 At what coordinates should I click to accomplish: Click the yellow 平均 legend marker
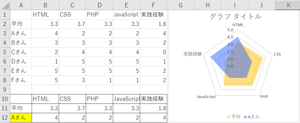coord(229,117)
